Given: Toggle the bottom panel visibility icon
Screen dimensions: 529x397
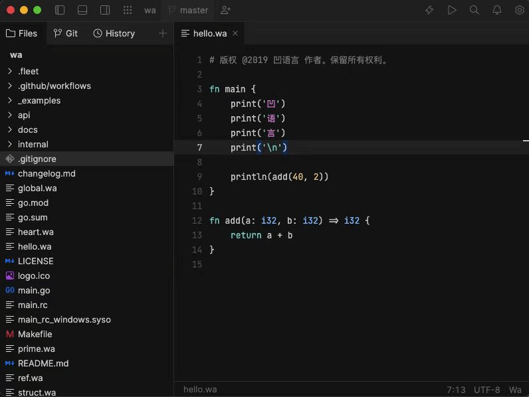Looking at the screenshot, I should coord(82,10).
